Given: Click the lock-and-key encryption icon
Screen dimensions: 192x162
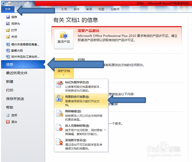Looking at the screenshot, I should point(60,98).
